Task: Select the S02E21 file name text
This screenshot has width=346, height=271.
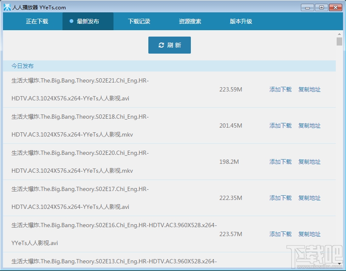Action: [80, 89]
